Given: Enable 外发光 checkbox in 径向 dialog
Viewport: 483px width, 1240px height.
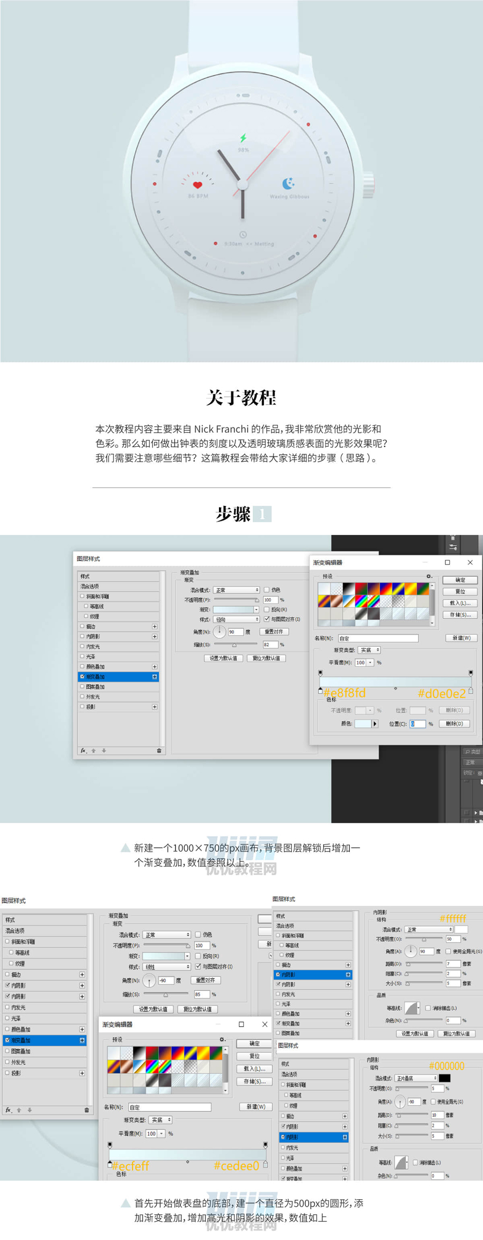Looking at the screenshot, I should tap(82, 697).
